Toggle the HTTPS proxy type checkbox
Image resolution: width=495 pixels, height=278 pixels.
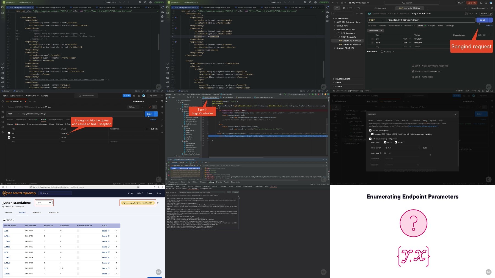click(x=396, y=142)
